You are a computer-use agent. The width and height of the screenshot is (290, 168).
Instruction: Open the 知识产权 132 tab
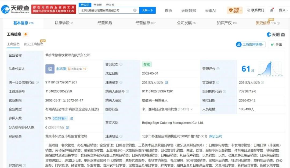pos(227,23)
